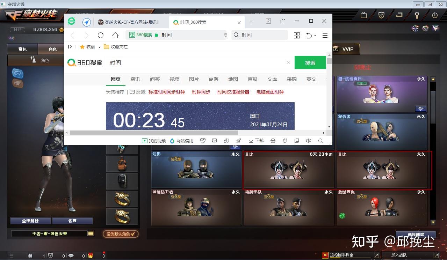Click the 恢复 button
This screenshot has width=447, height=260.
(x=72, y=221)
